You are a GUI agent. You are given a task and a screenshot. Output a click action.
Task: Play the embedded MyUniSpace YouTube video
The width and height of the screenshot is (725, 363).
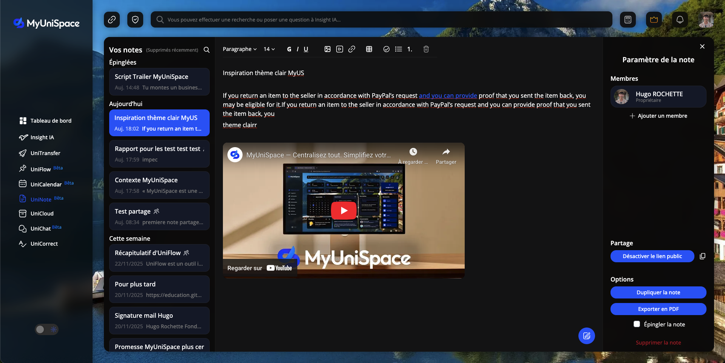coord(344,211)
